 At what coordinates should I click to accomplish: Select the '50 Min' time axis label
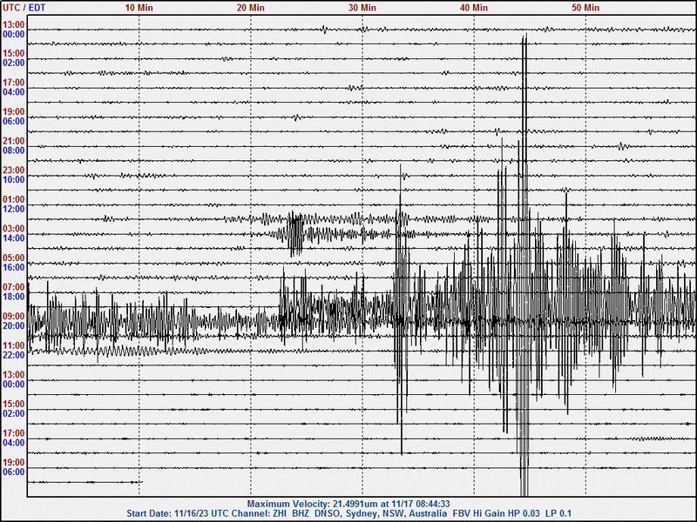585,8
